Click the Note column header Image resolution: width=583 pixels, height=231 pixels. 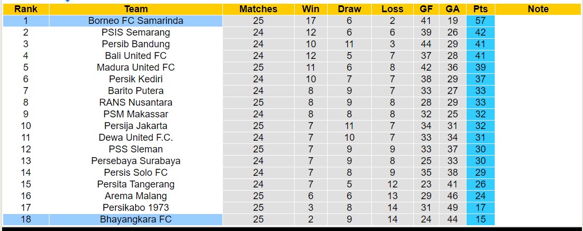tap(538, 9)
